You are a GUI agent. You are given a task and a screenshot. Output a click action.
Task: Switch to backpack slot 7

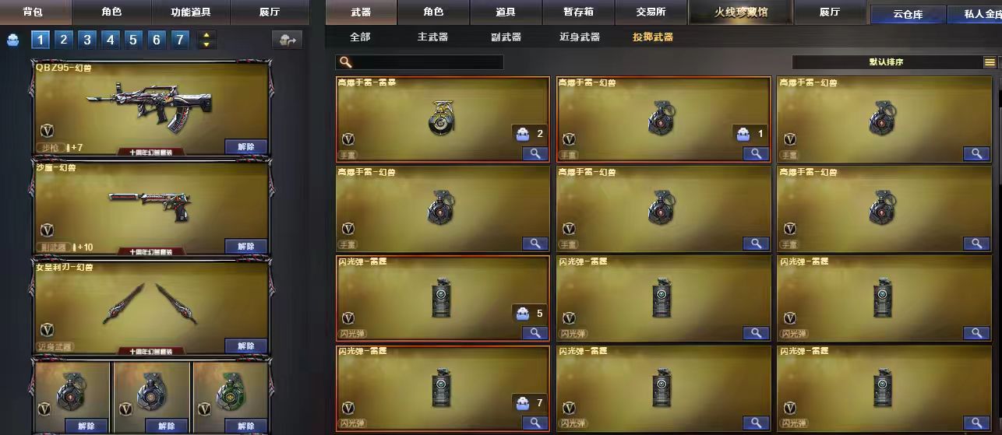click(x=180, y=40)
